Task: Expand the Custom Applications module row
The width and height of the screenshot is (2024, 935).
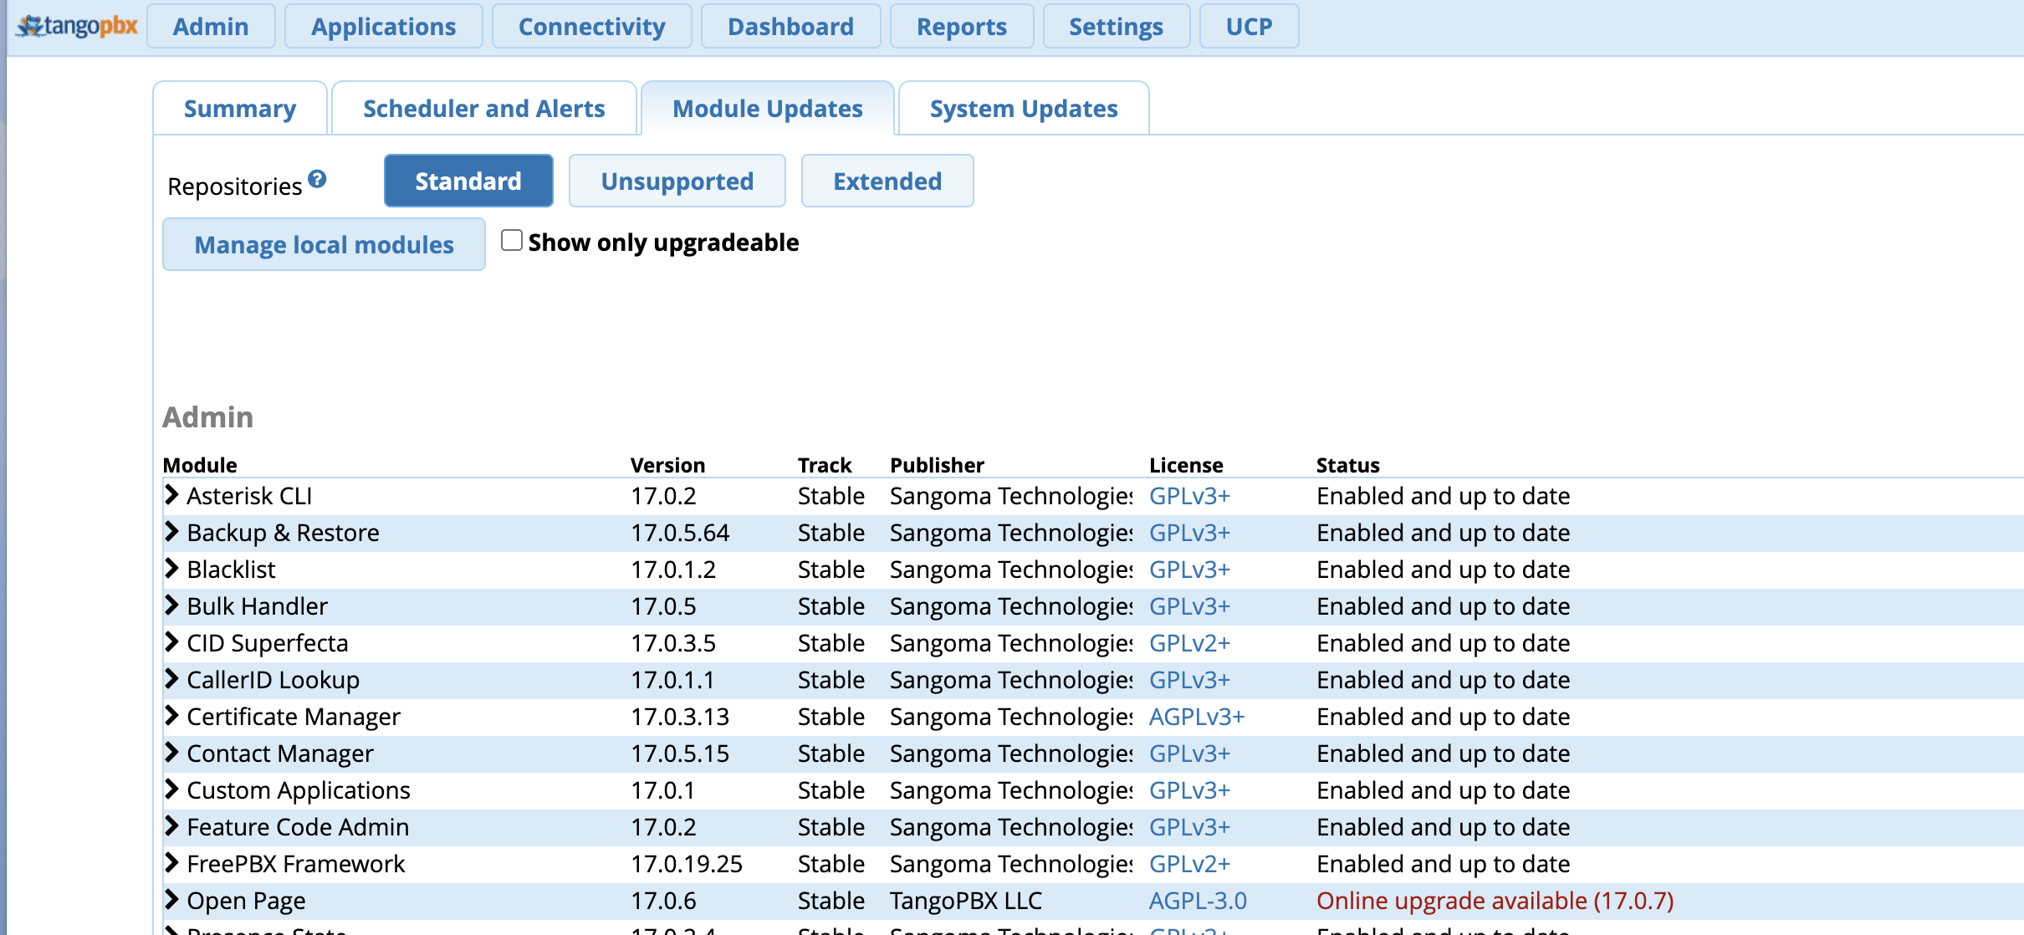Action: tap(171, 789)
